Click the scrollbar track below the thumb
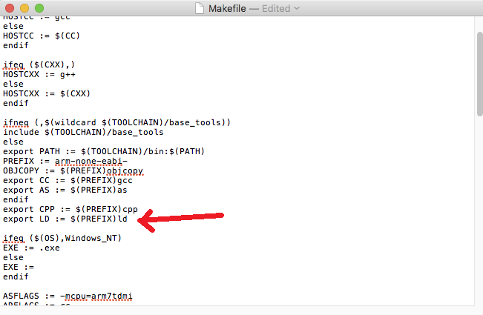 point(479,222)
